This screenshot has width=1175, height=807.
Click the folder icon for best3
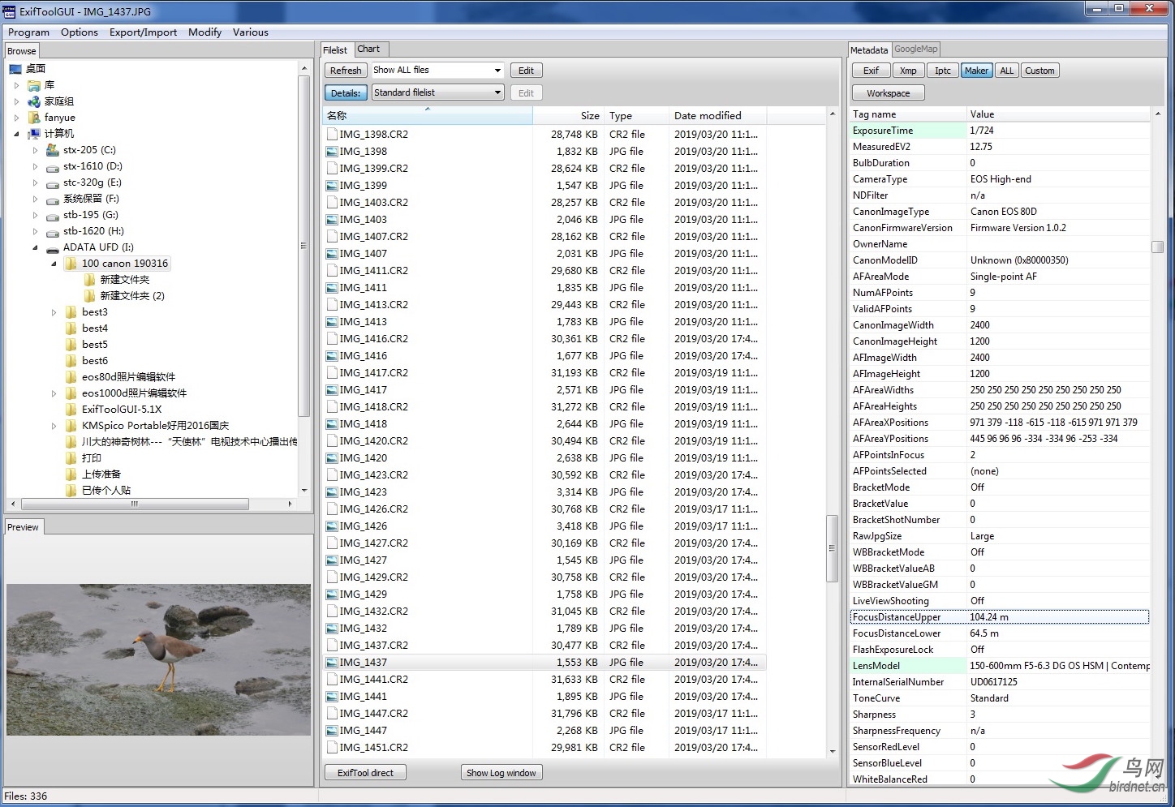coord(71,312)
